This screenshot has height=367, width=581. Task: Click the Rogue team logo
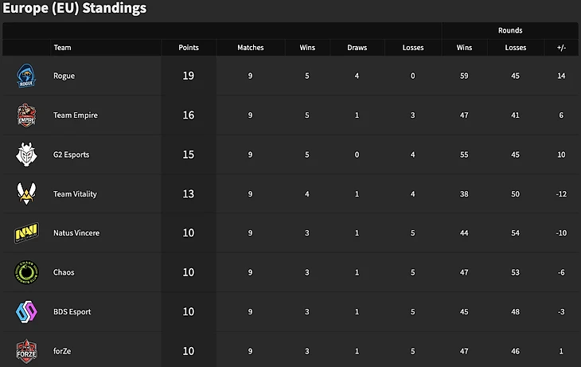[x=23, y=76]
